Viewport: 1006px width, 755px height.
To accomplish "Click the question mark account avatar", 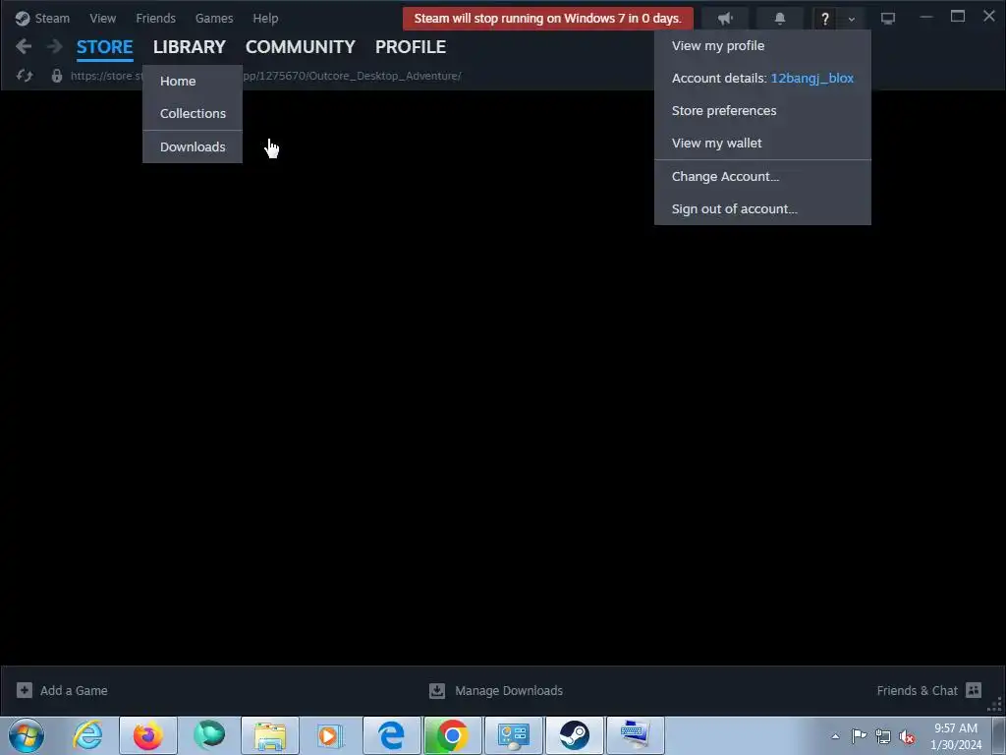I will click(x=824, y=19).
